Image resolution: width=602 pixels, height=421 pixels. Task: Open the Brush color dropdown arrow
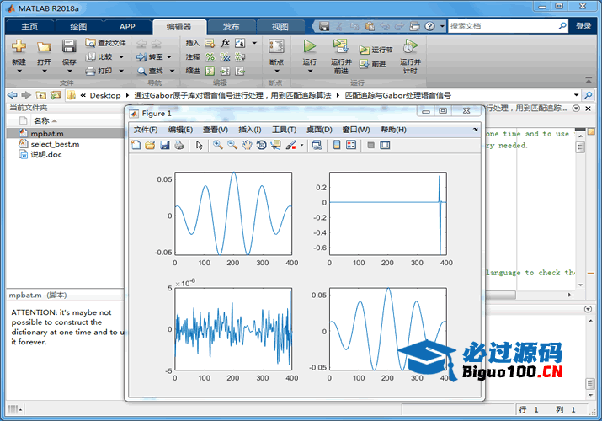point(301,146)
